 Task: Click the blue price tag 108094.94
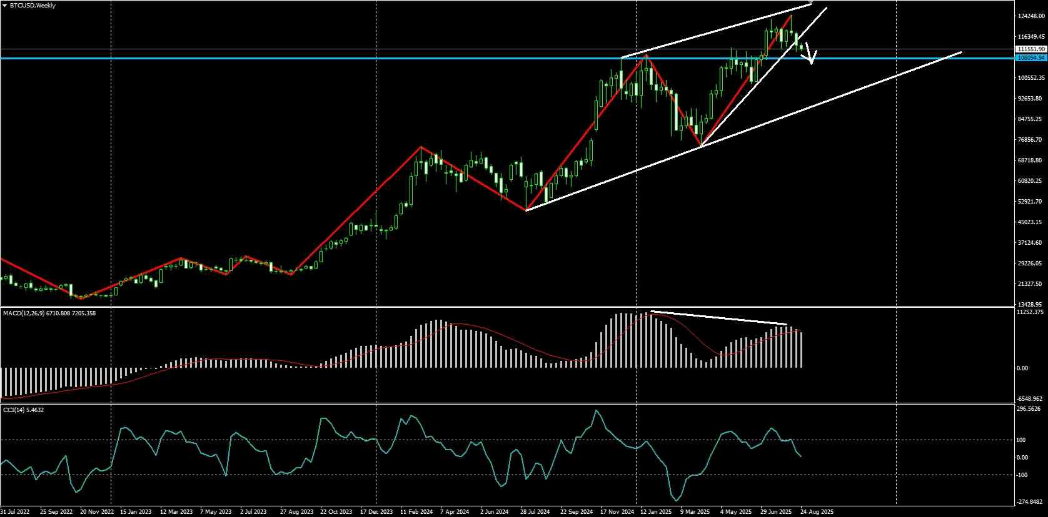tap(1031, 58)
